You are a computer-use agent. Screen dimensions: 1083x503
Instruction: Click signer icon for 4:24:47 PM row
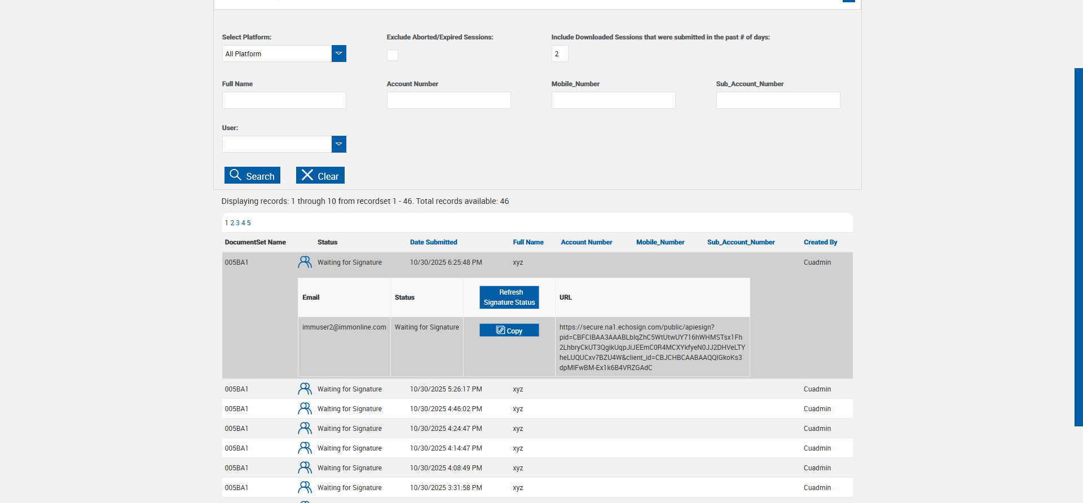pyautogui.click(x=305, y=428)
